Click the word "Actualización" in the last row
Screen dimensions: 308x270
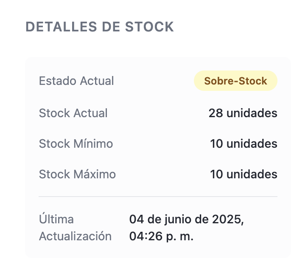point(75,236)
